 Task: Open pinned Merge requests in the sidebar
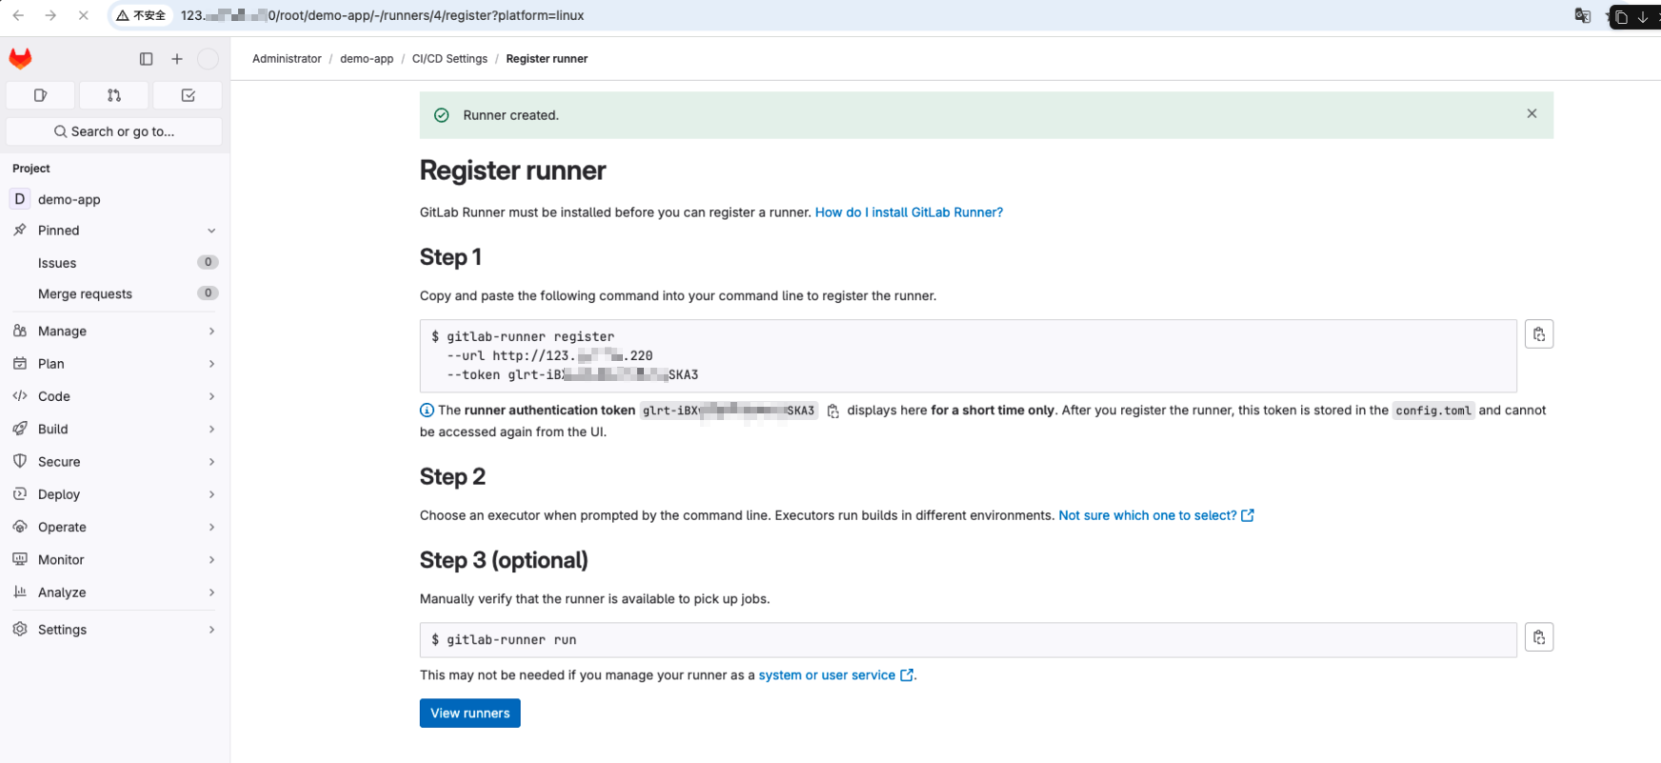click(x=114, y=294)
